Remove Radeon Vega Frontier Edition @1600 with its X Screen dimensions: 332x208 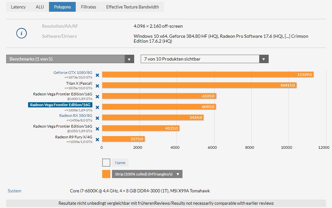[97, 97]
